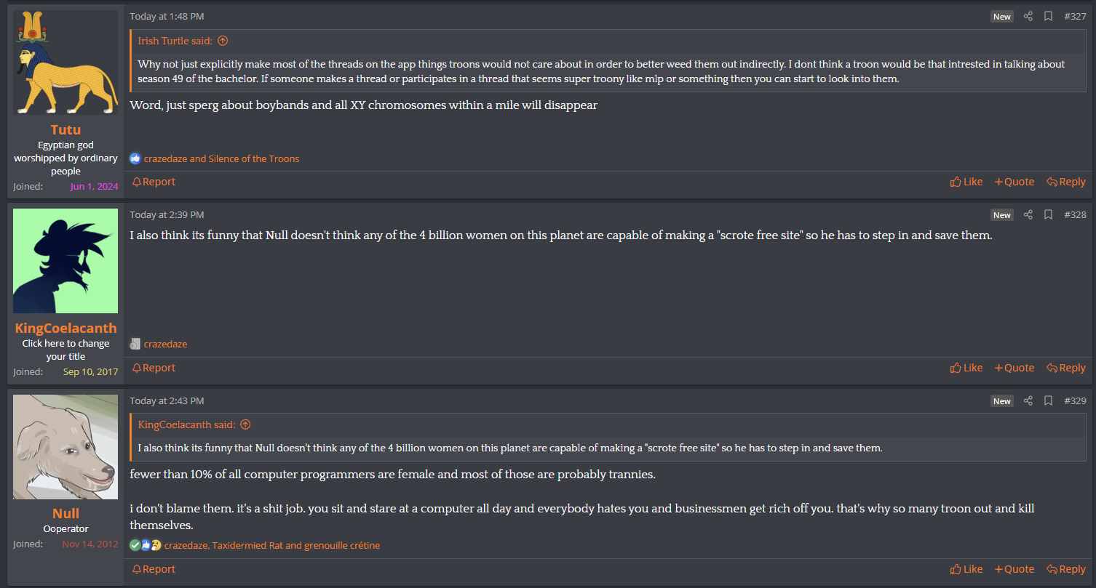The width and height of the screenshot is (1096, 588).
Task: Click the share icon on post #328
Action: [x=1028, y=214]
